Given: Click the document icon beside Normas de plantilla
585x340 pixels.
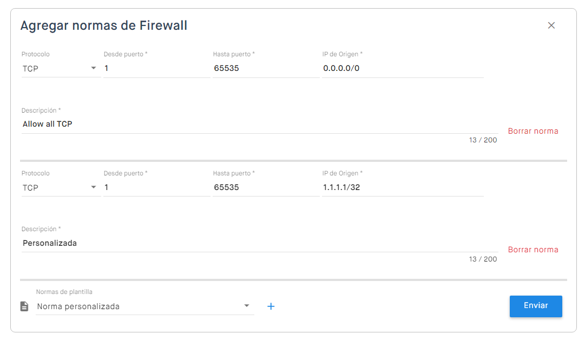Looking at the screenshot, I should point(24,306).
